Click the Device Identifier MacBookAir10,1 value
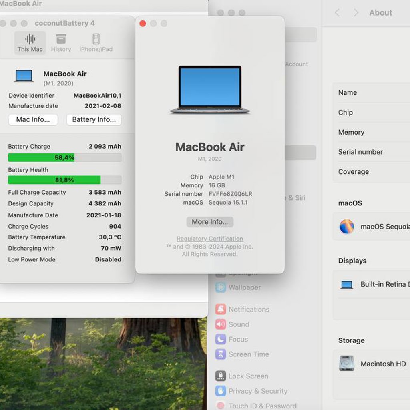 pos(98,96)
